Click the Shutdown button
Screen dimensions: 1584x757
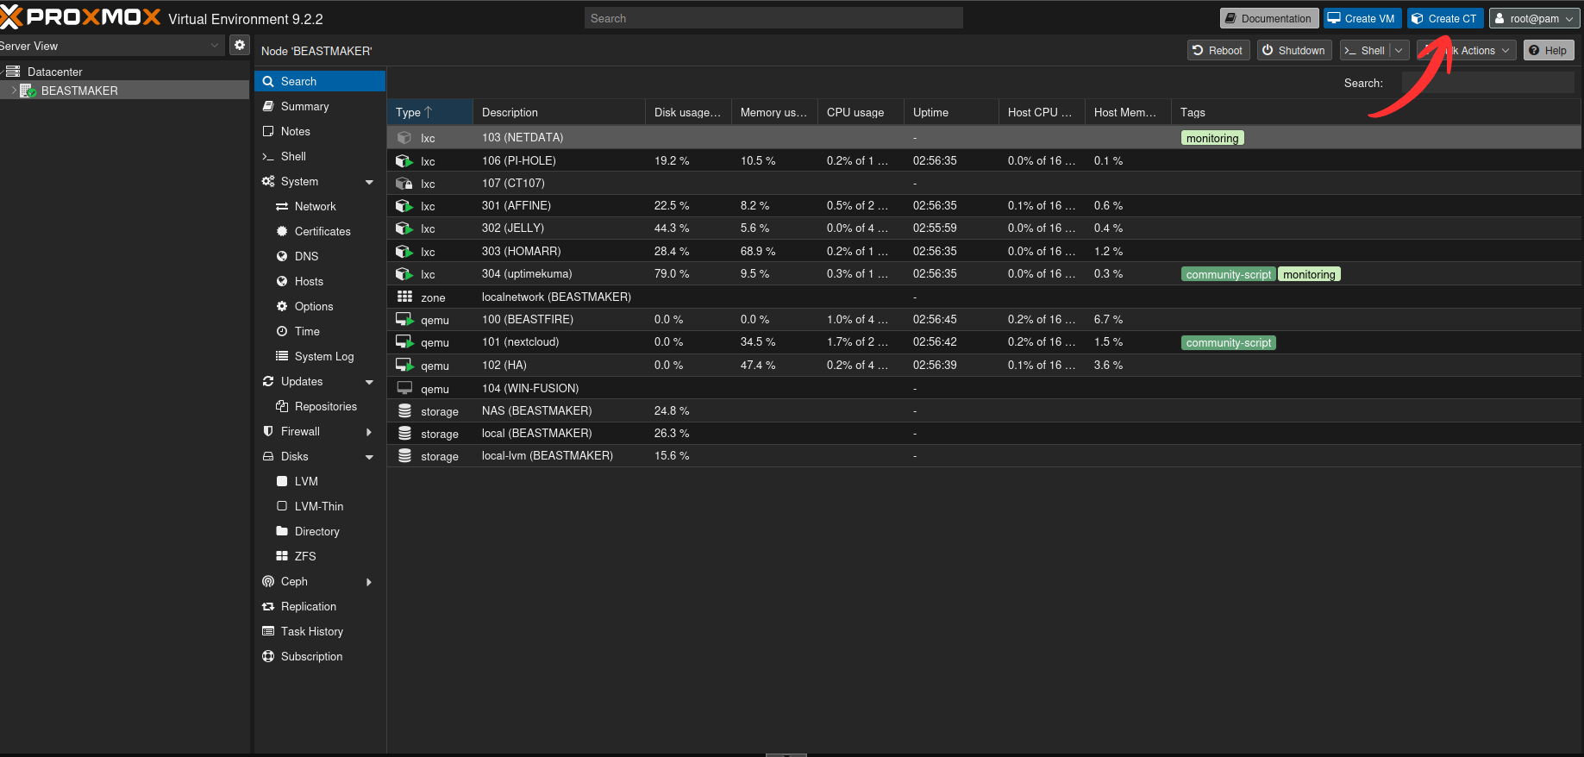1294,51
